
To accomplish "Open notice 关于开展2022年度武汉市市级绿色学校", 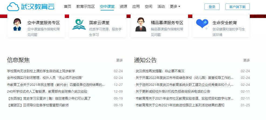I will tap(185, 78).
